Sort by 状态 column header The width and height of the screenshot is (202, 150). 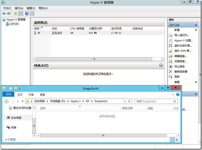[x=60, y=28]
